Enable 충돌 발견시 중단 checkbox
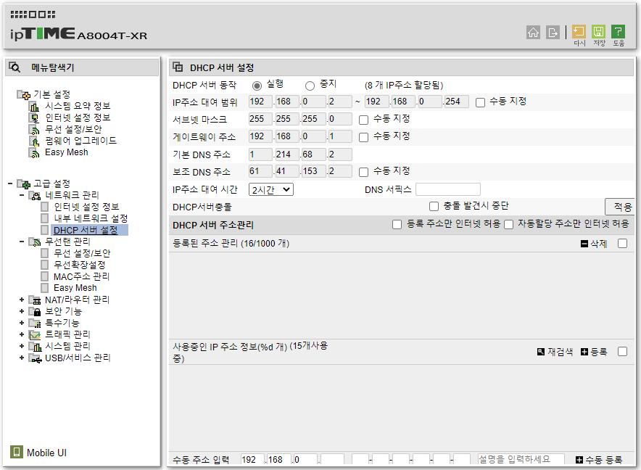The image size is (641, 470). point(434,206)
